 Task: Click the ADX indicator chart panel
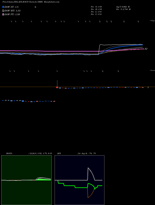coord(79,180)
